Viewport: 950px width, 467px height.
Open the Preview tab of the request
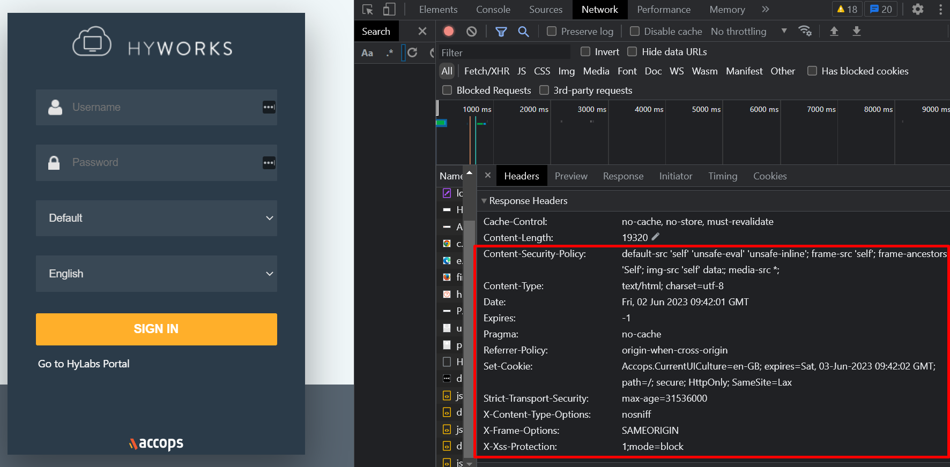571,176
